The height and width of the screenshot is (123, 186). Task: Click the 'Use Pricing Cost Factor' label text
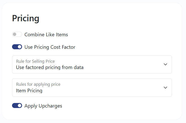point(50,47)
